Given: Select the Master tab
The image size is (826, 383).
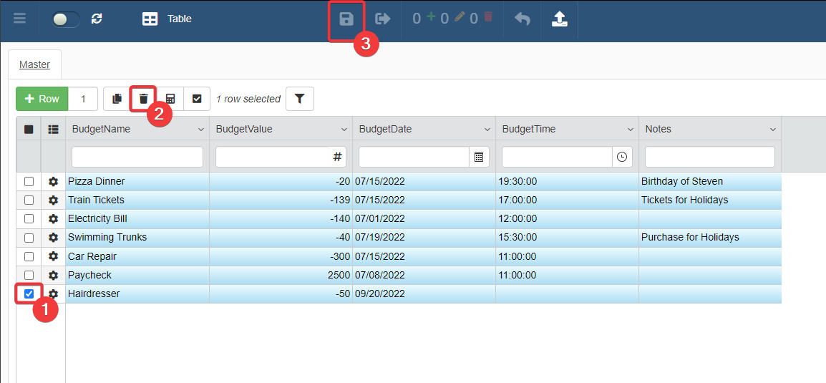Looking at the screenshot, I should pos(34,64).
